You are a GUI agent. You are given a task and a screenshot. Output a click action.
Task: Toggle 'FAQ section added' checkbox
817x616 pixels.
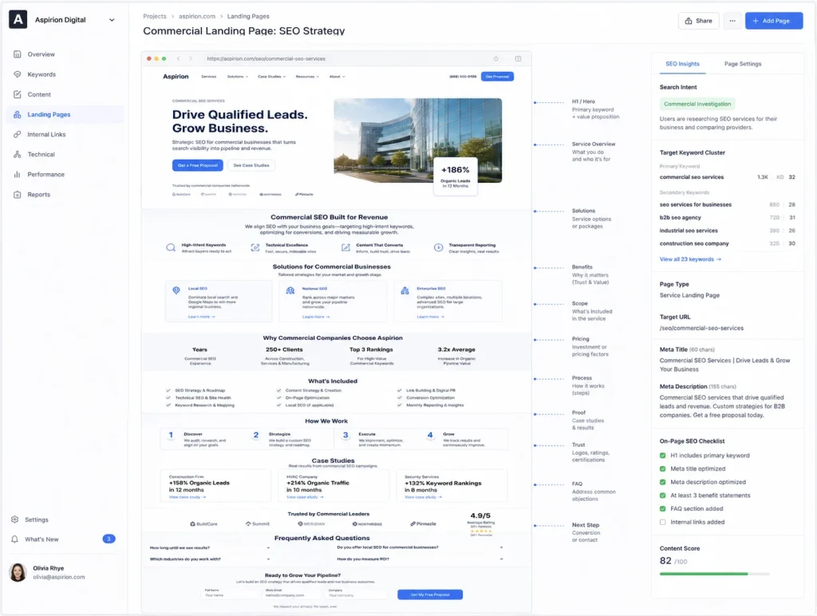coord(663,508)
